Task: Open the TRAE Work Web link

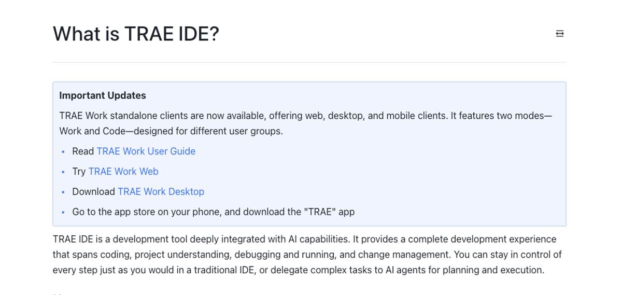Action: pos(123,172)
